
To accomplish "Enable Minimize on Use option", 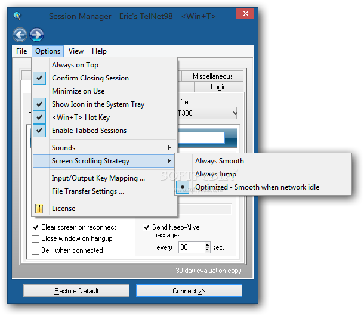I will [104, 91].
